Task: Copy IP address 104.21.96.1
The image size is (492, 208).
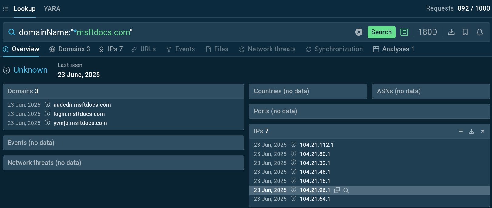Action: tap(337, 190)
